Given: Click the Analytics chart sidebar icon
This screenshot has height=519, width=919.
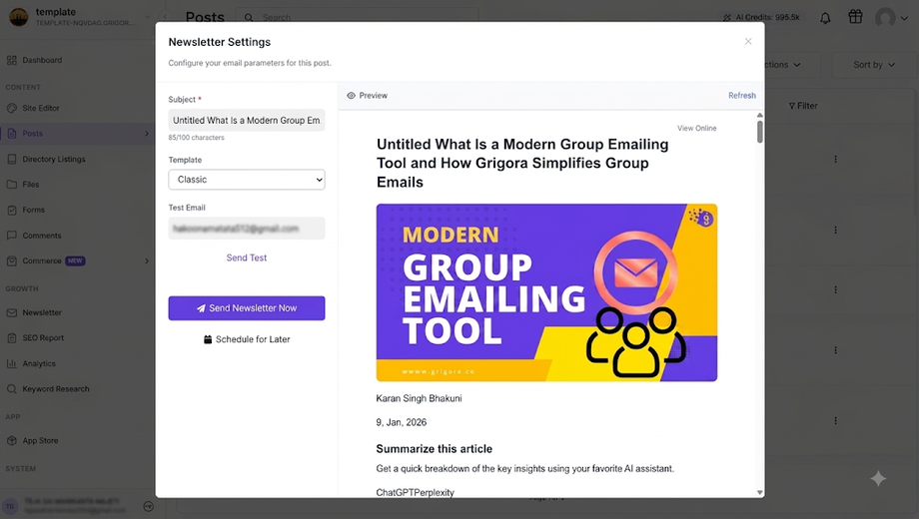Looking at the screenshot, I should (12, 363).
